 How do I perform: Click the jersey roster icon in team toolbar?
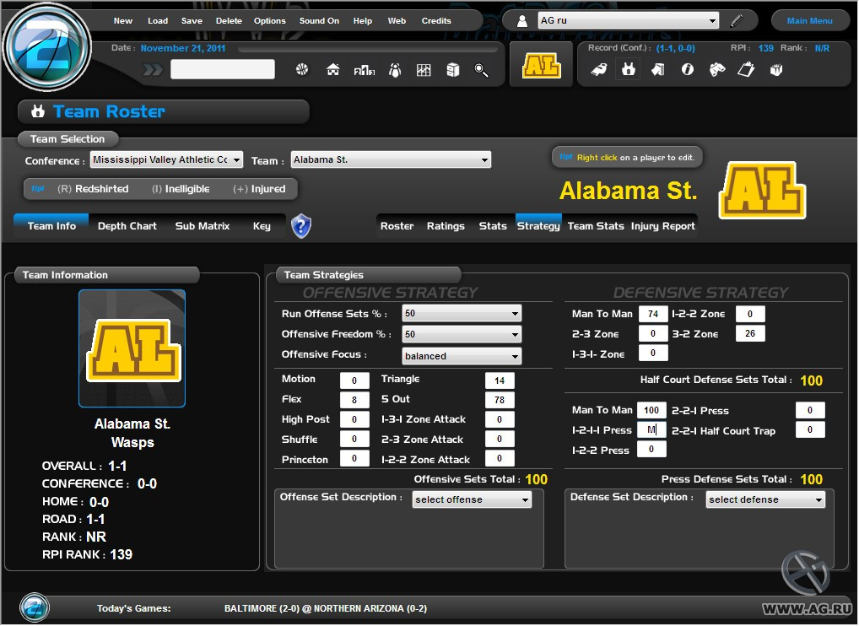click(629, 69)
